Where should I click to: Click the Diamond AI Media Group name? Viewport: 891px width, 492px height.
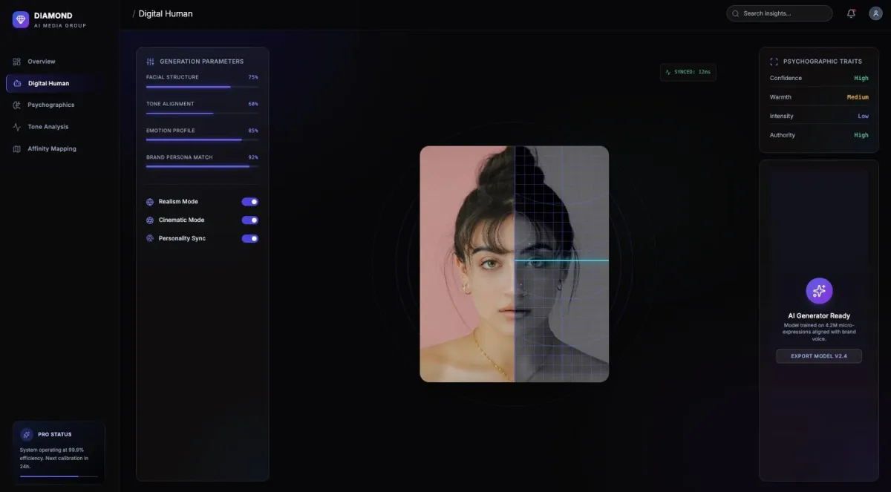[60, 20]
